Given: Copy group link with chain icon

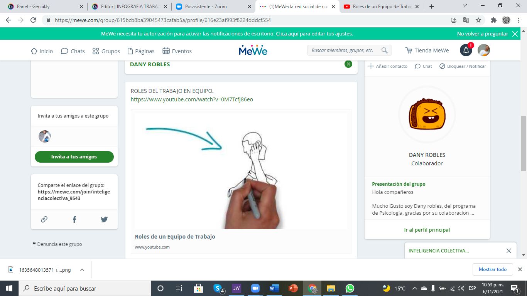Looking at the screenshot, I should click(44, 219).
